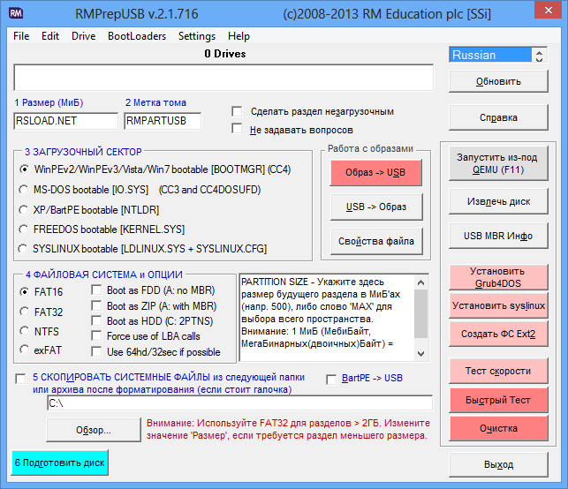Click the USB MBR Инфо button
568x489 pixels.
498,236
